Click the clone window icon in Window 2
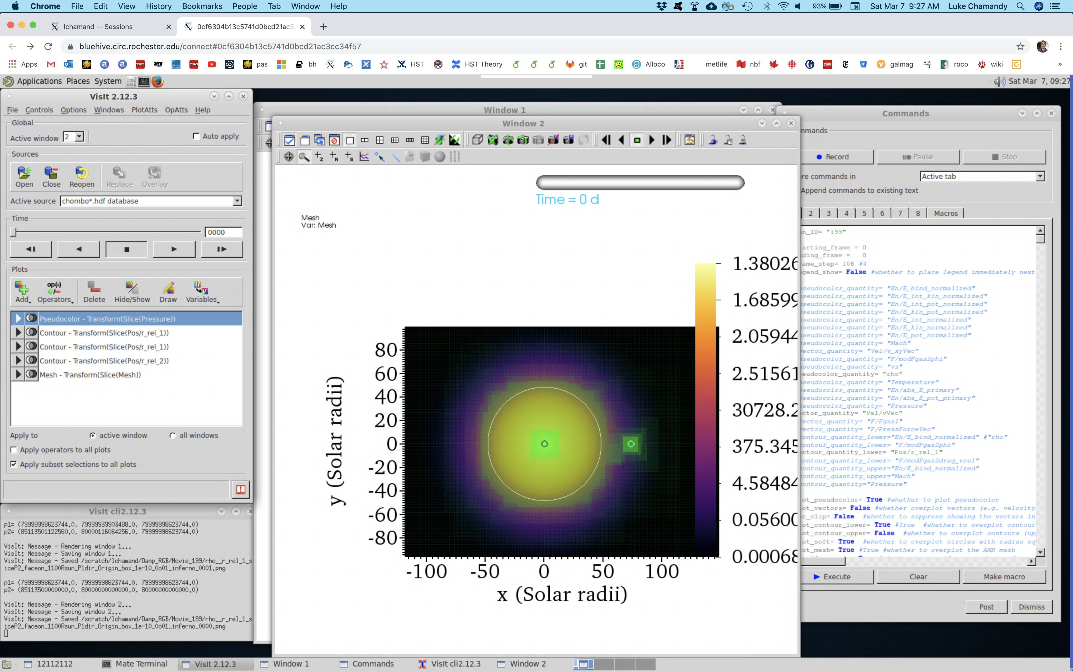Viewport: 1073px width, 671px height. pyautogui.click(x=319, y=140)
